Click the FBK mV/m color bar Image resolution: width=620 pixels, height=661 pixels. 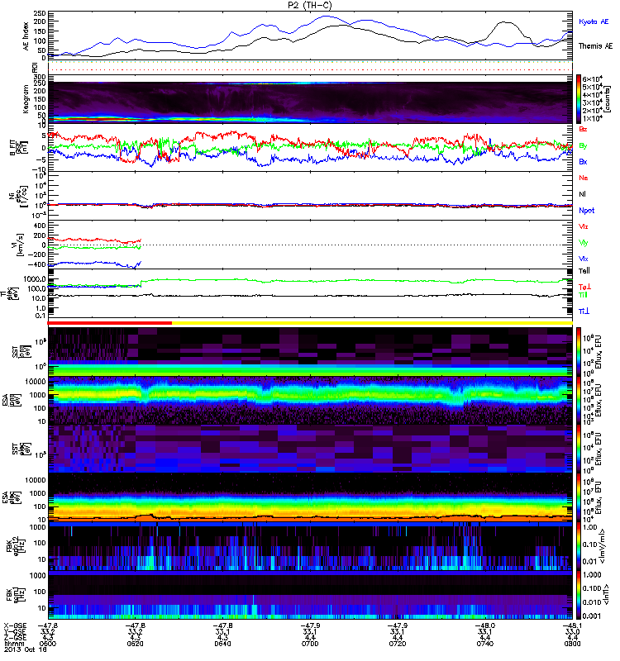pos(579,546)
